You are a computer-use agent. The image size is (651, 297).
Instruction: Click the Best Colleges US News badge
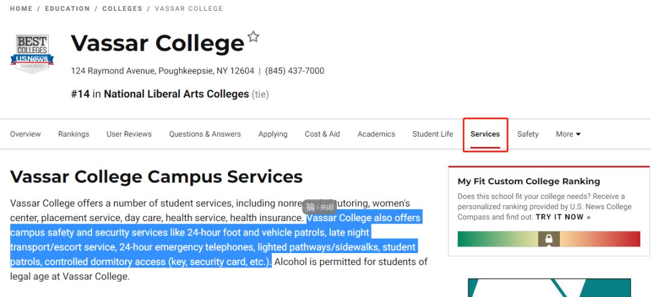[x=32, y=54]
